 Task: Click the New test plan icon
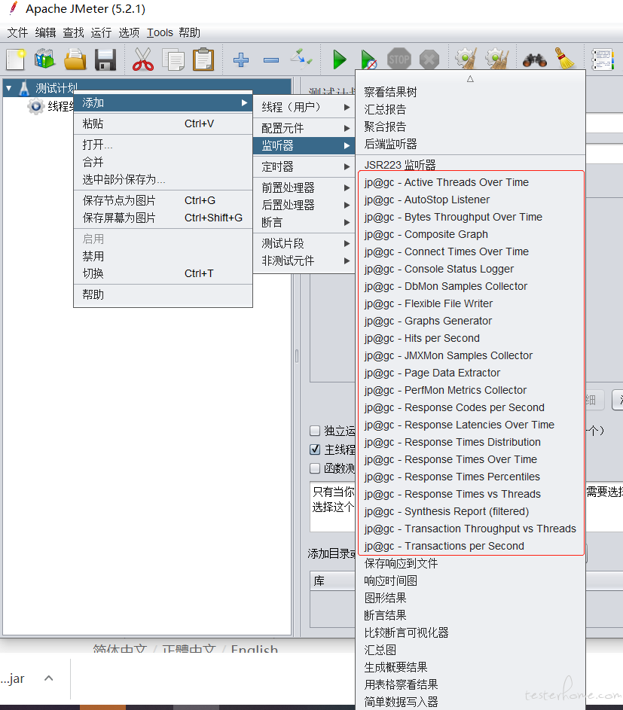coord(15,59)
